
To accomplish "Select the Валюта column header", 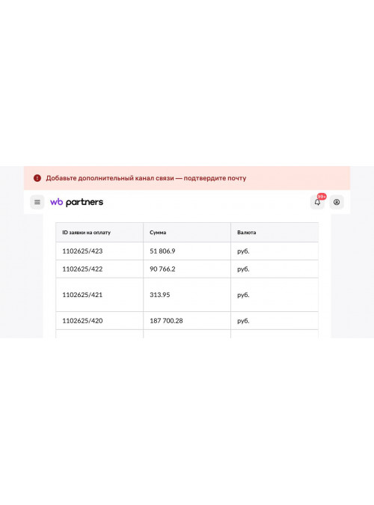I will click(246, 232).
